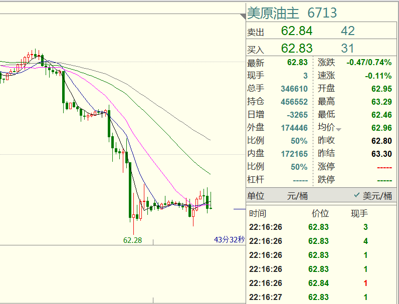Click sell price 62.84

[297, 31]
